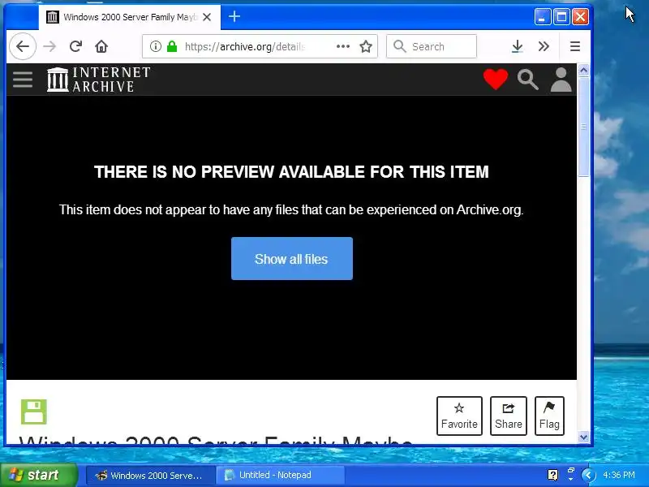Click the forward navigation arrow
The height and width of the screenshot is (487, 649).
pos(49,46)
